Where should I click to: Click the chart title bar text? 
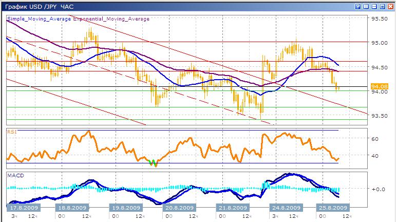34,7
